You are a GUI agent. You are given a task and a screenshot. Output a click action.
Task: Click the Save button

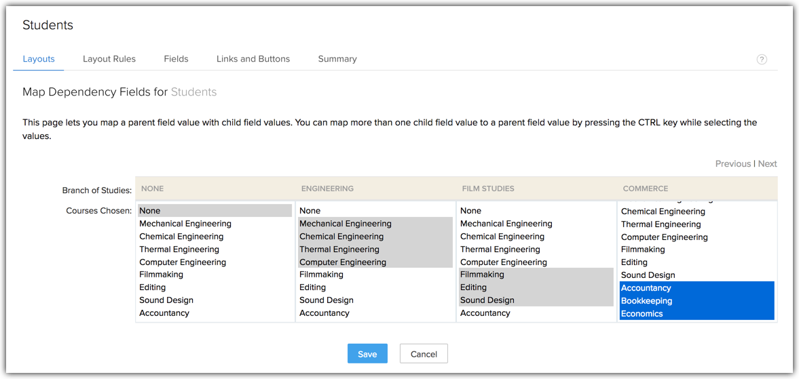click(367, 354)
